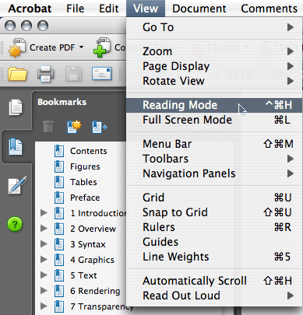303x315 pixels.
Task: Close the open View menu
Action: coord(146,9)
